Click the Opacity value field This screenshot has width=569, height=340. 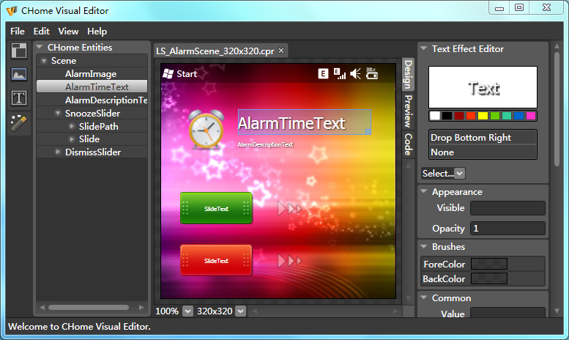507,228
